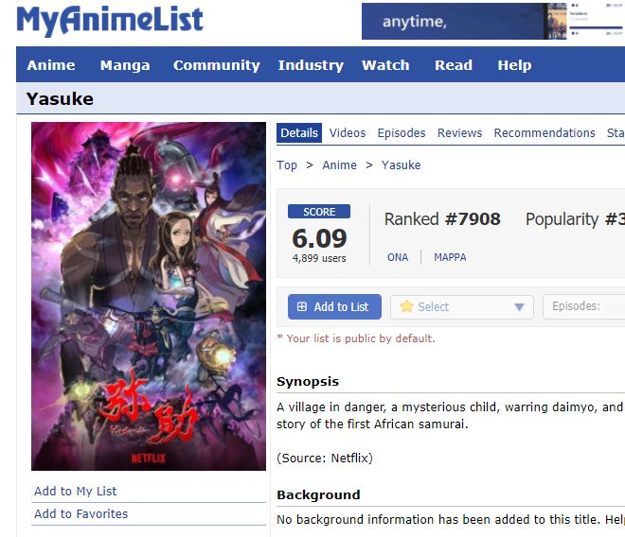Open the Anime menu in navigation bar
The image size is (625, 537).
pyautogui.click(x=51, y=65)
